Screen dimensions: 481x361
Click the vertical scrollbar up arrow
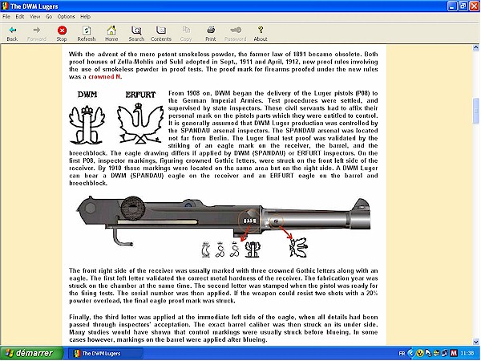click(x=475, y=47)
